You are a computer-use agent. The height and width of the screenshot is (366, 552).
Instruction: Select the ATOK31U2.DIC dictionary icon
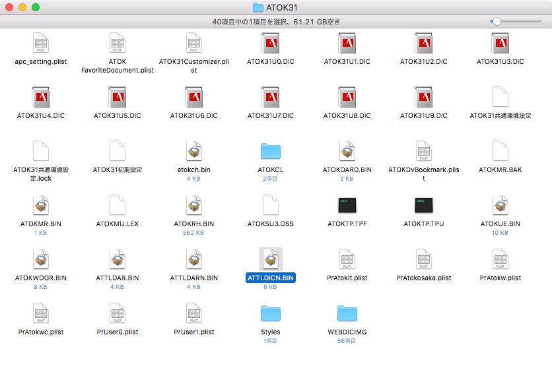tap(423, 43)
